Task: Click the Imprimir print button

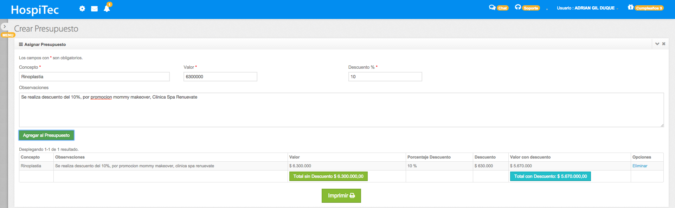Action: point(341,196)
